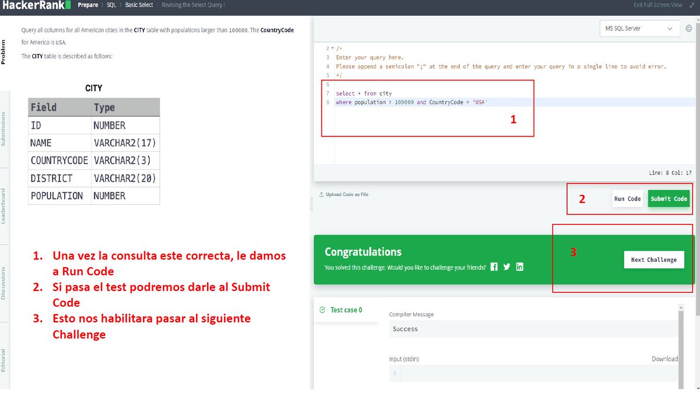The width and height of the screenshot is (700, 393).
Task: Click the HackerRank logo
Action: pyautogui.click(x=37, y=5)
